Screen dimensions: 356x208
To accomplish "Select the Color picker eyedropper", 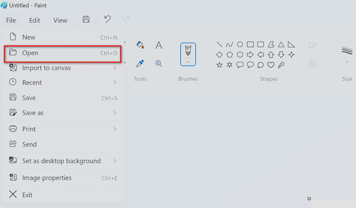I will [140, 63].
